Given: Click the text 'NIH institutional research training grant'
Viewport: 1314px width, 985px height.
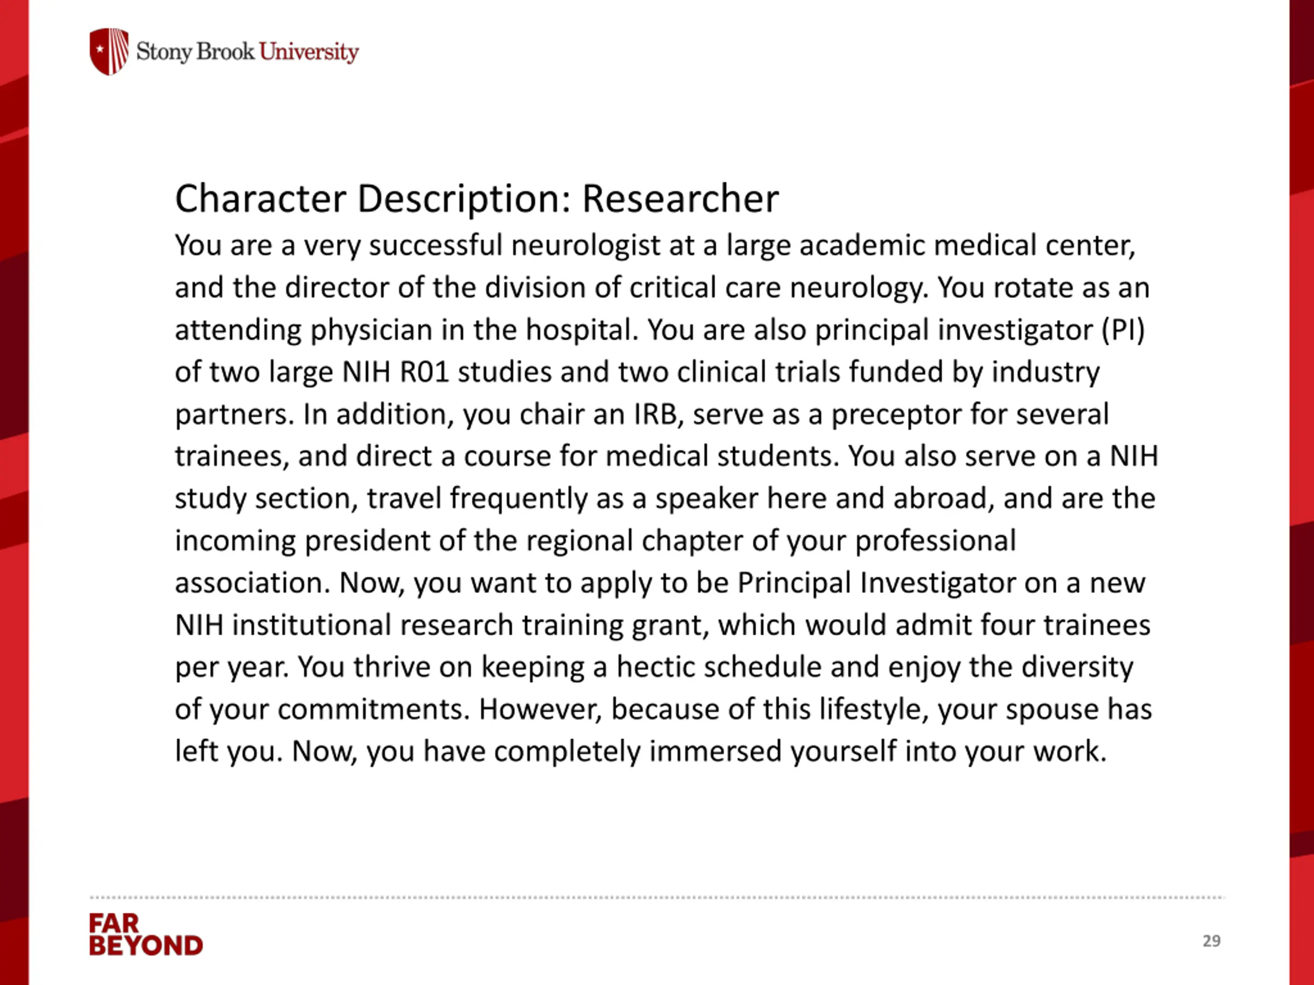Looking at the screenshot, I should tap(442, 626).
